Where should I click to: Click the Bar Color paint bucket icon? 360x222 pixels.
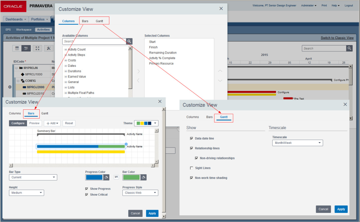(x=143, y=177)
